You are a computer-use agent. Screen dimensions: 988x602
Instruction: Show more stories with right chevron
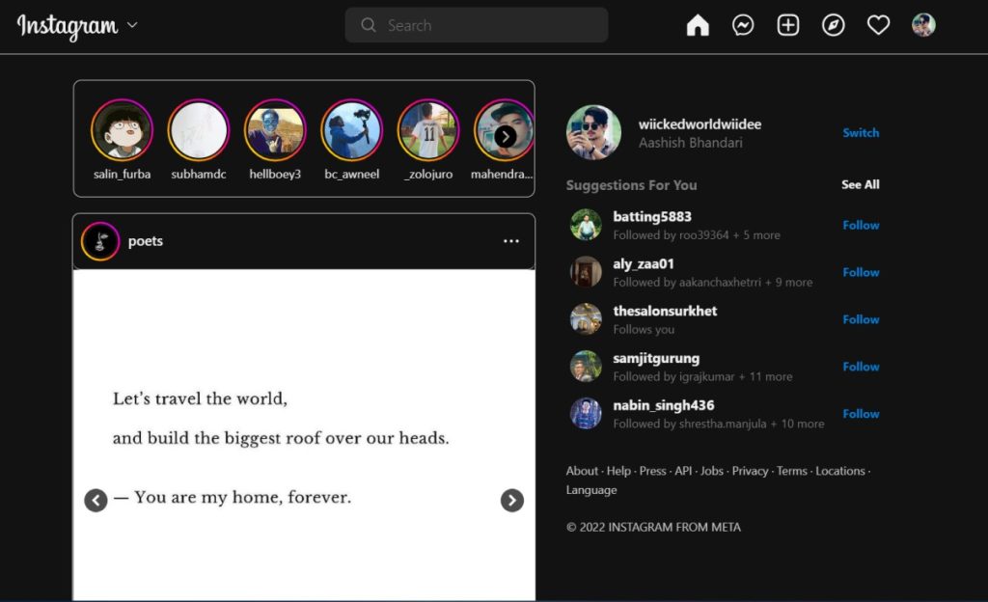506,137
